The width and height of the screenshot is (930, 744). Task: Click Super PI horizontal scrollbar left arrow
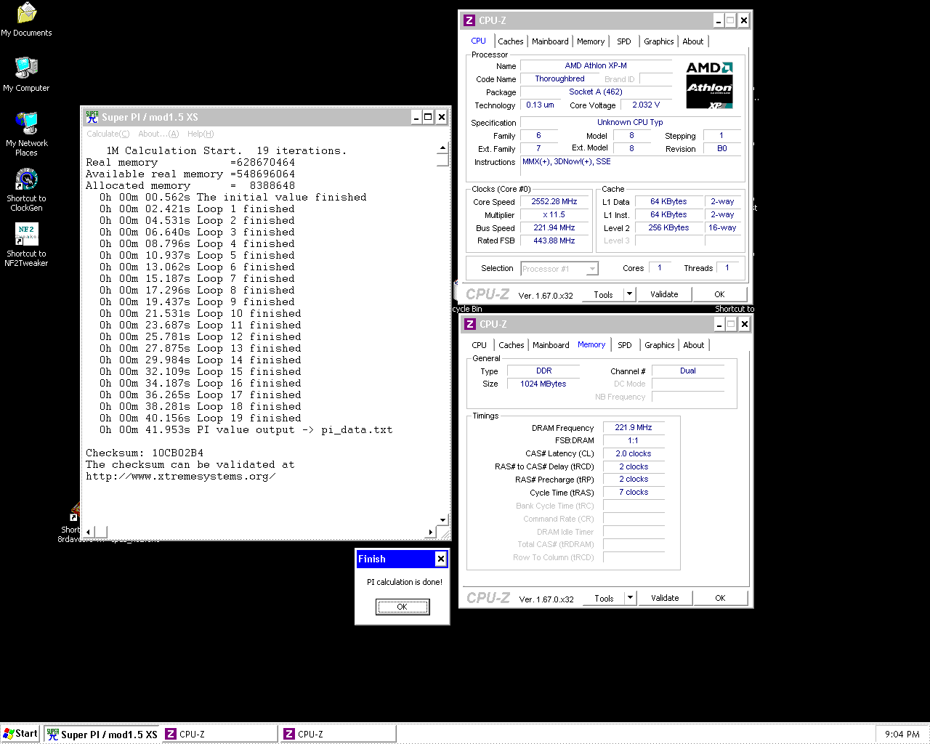[x=89, y=533]
